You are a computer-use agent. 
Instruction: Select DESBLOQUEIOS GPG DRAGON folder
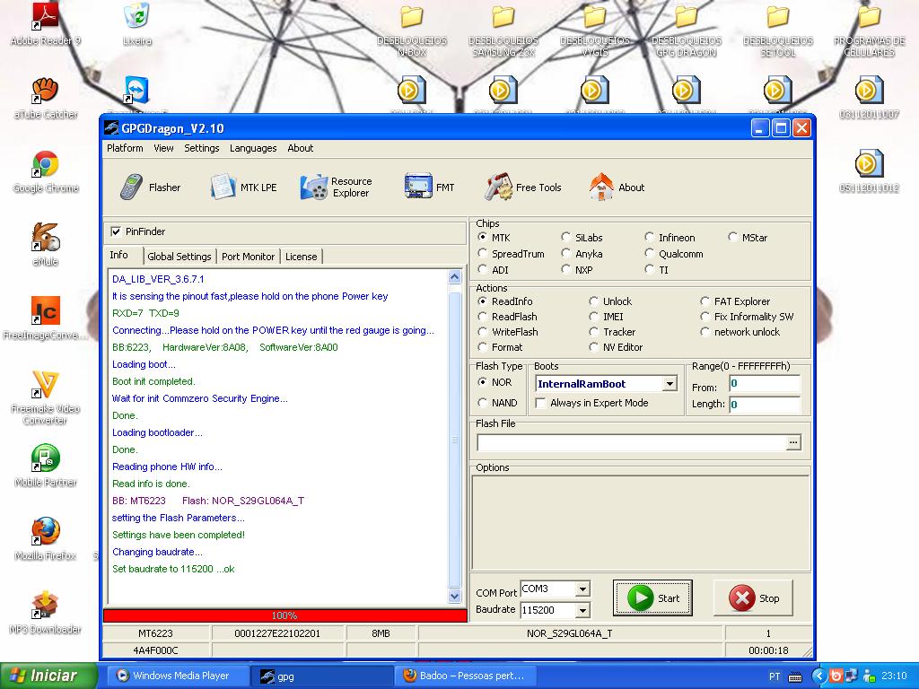687,31
